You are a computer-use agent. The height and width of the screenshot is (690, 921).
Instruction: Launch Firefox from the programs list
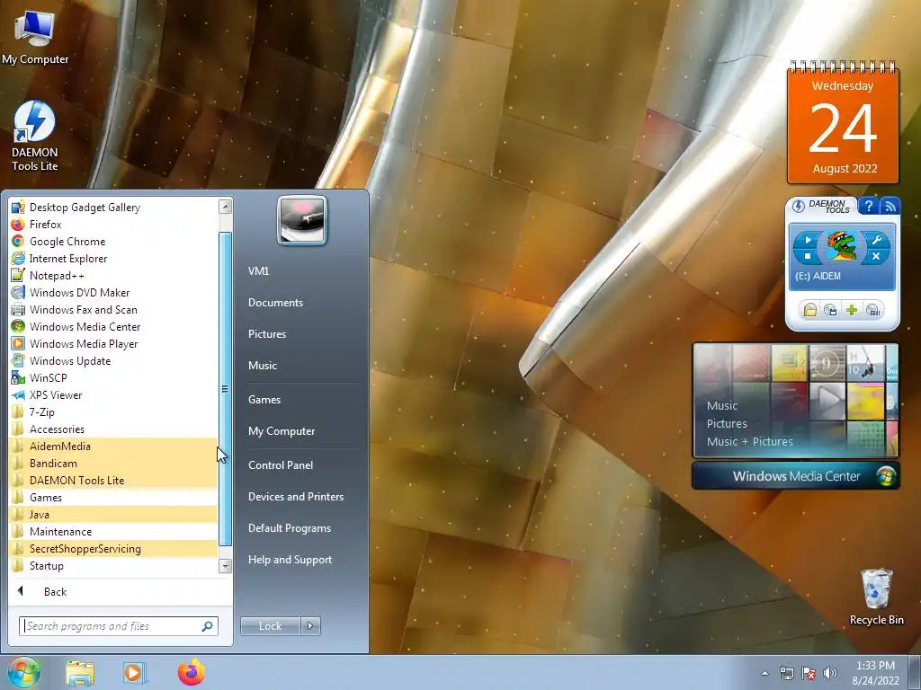click(112, 224)
